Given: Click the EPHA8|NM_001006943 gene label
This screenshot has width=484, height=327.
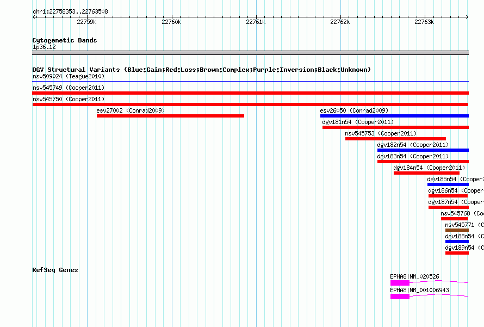Looking at the screenshot, I should [x=419, y=290].
